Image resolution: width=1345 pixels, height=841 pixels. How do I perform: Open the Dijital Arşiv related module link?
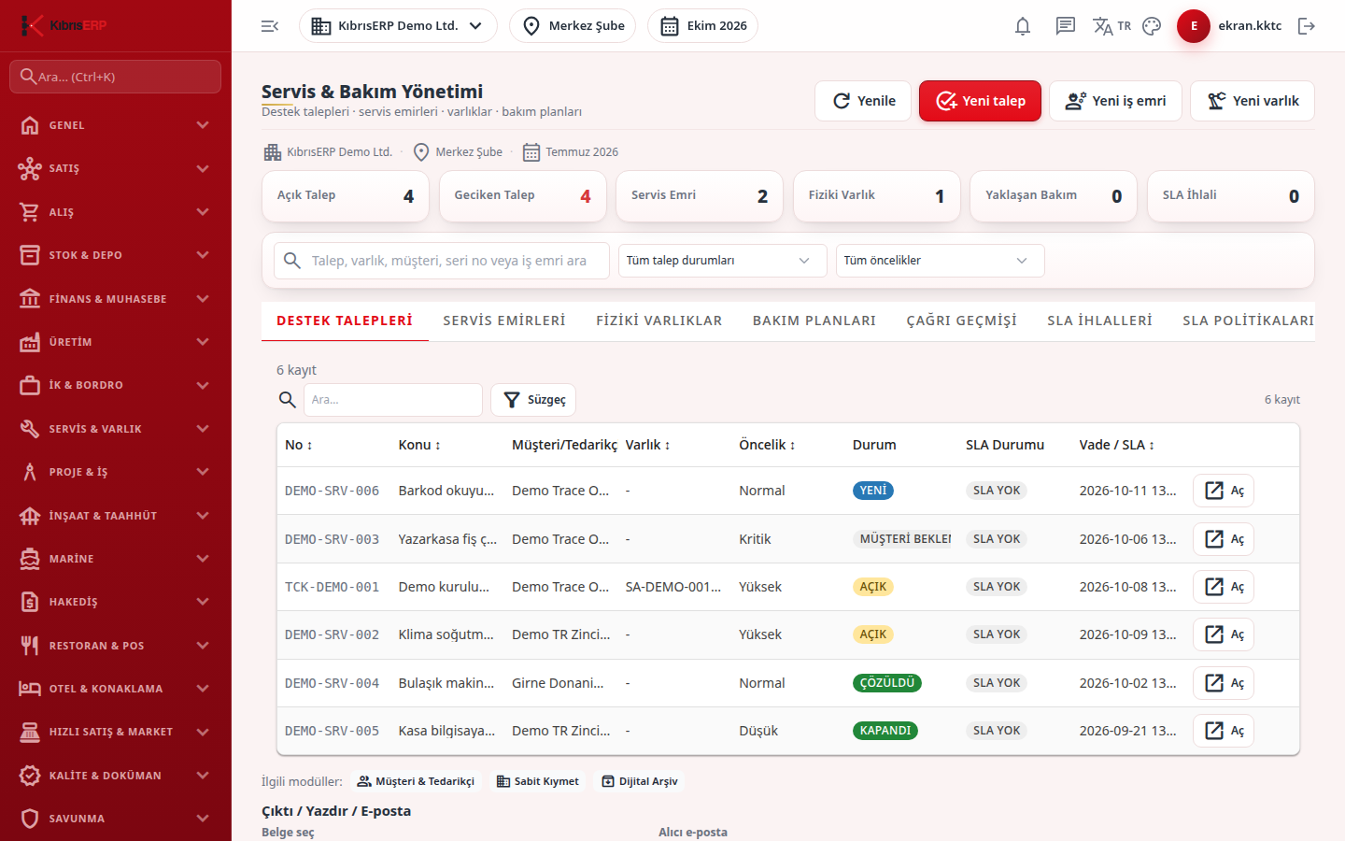click(640, 781)
